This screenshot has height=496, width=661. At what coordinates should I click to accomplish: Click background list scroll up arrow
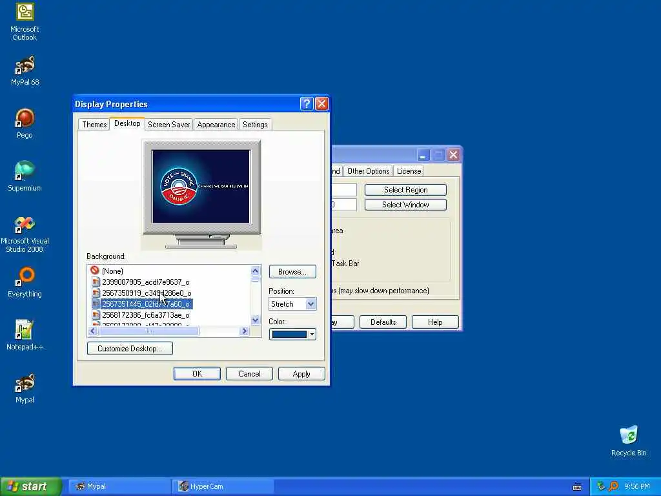tap(255, 271)
